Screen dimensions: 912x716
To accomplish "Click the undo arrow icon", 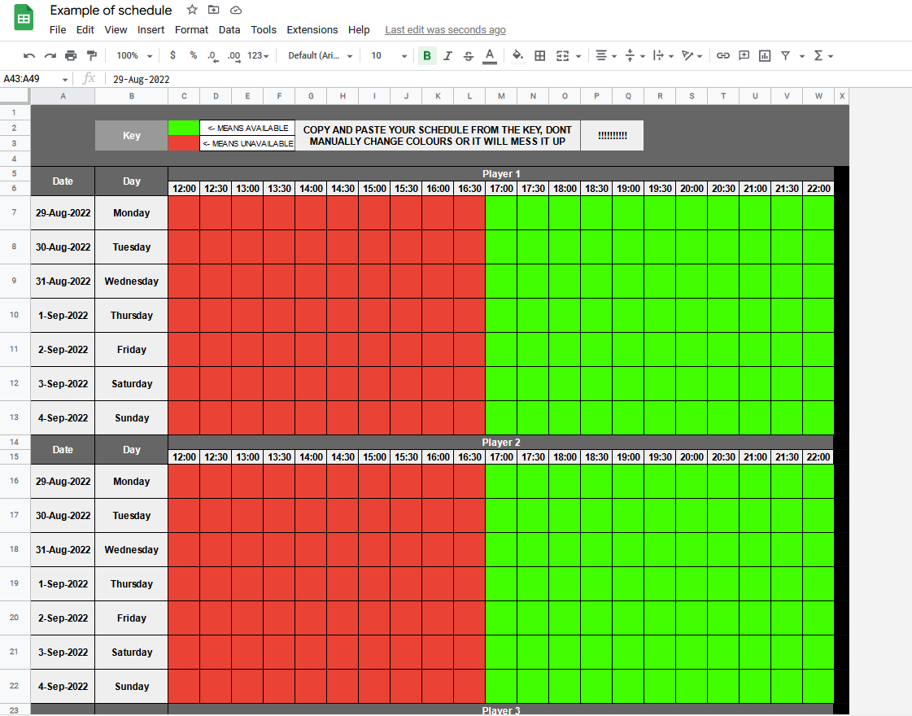I will click(x=29, y=56).
